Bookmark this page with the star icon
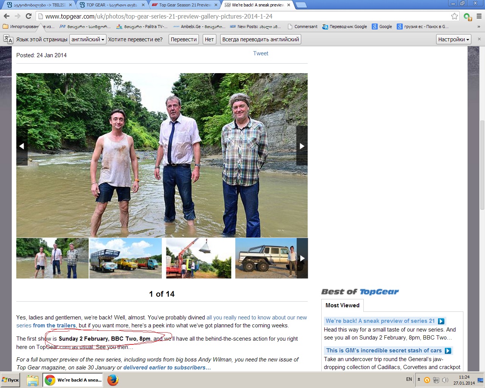This screenshot has height=388, width=485. [x=454, y=16]
